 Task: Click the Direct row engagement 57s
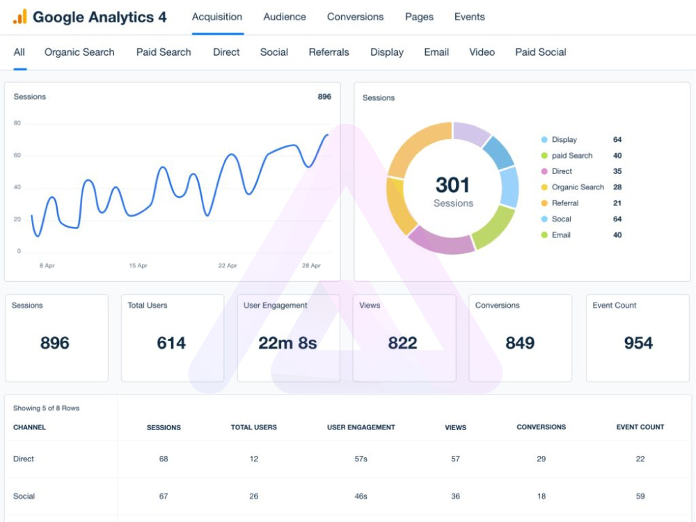click(361, 459)
